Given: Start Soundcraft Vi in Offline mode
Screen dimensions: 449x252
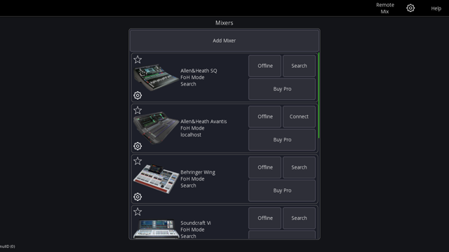Looking at the screenshot, I should coord(265,218).
